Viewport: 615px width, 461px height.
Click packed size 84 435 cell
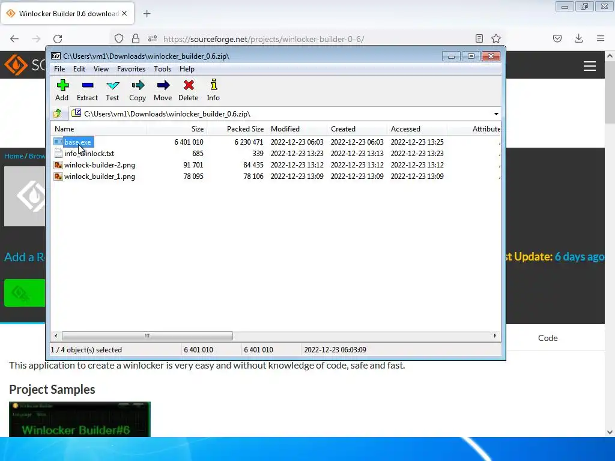pos(253,165)
